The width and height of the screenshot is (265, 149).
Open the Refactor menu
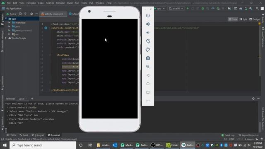click(x=60, y=3)
